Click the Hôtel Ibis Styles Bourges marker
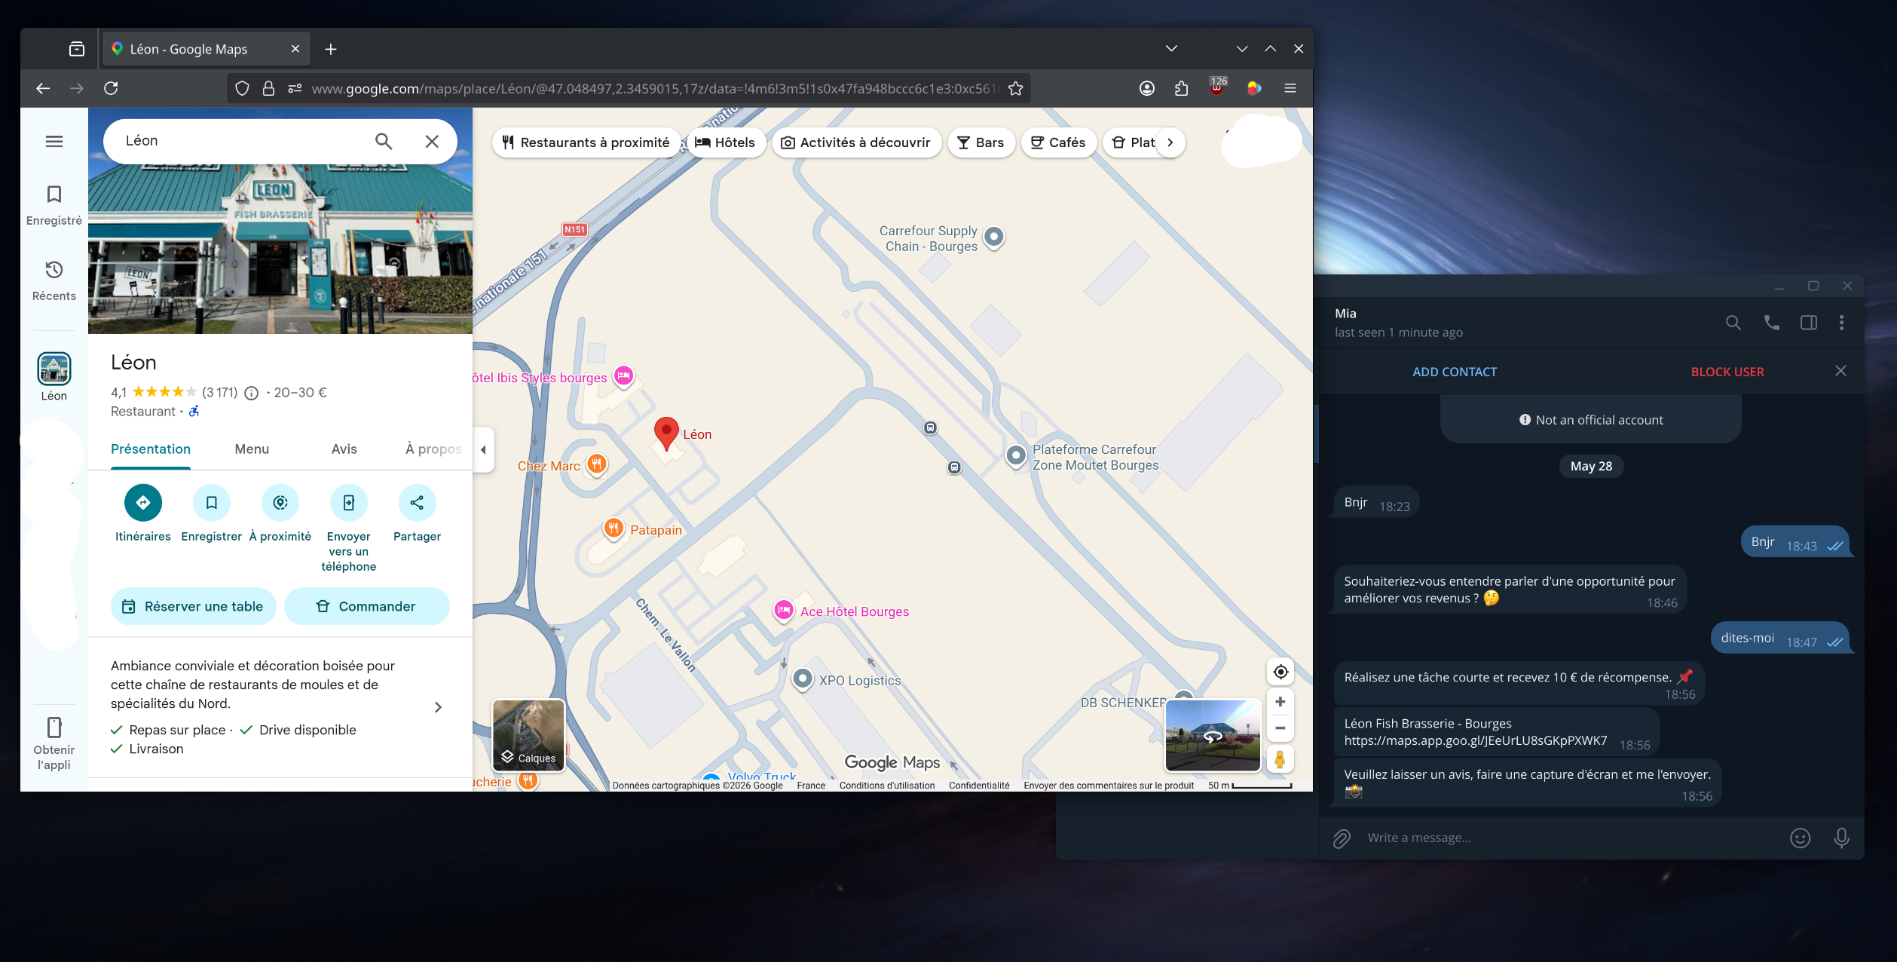1897x962 pixels. tap(624, 375)
